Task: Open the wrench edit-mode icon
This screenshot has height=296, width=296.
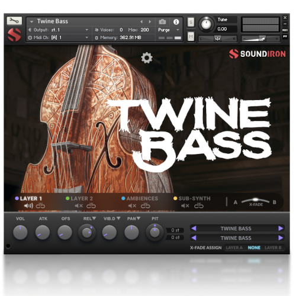Action: 14,21
